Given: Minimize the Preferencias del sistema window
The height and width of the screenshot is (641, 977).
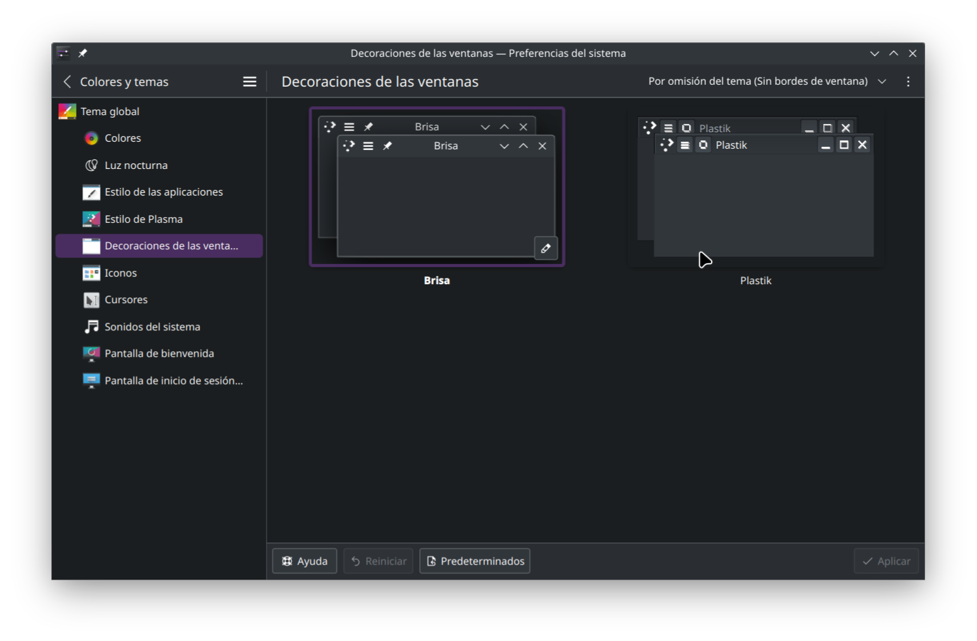Looking at the screenshot, I should (x=874, y=53).
